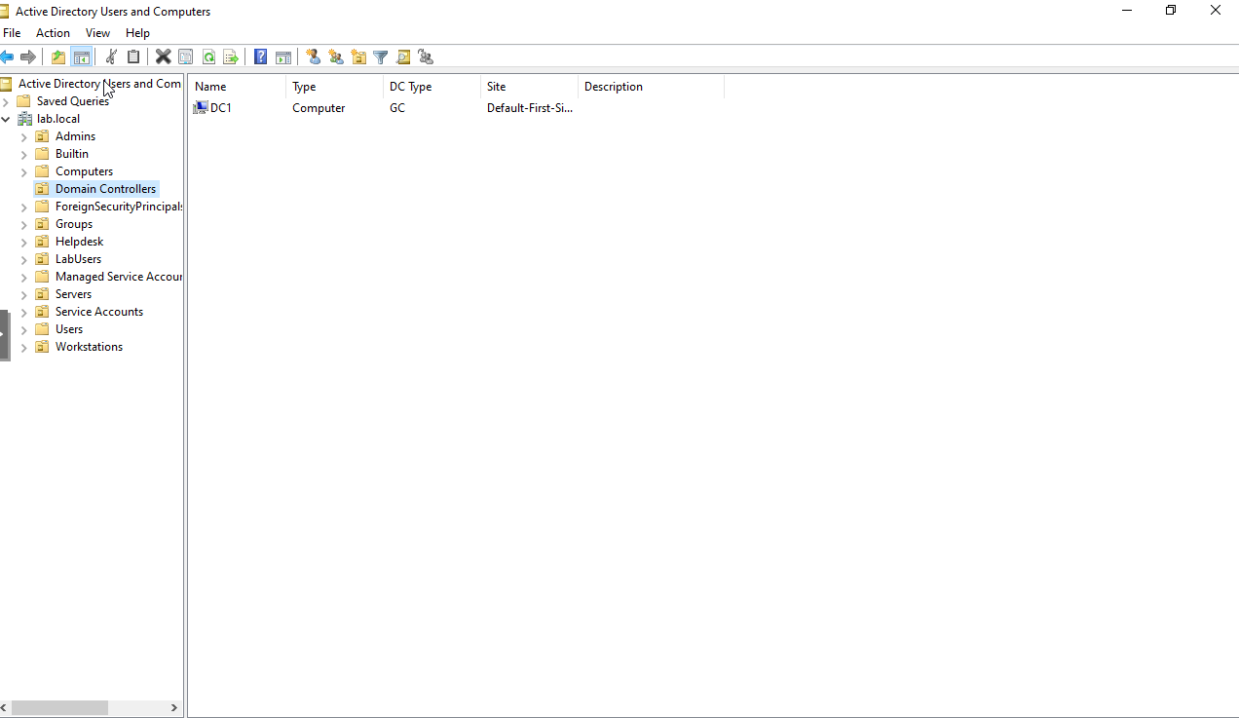
Task: Select the Workstations tree item
Action: point(89,347)
